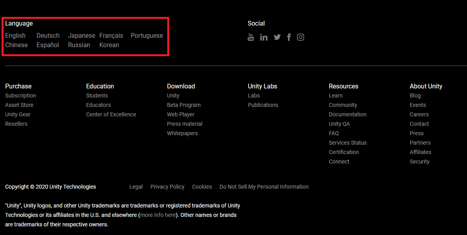This screenshot has width=467, height=235.
Task: Open Students under Education
Action: 97,95
